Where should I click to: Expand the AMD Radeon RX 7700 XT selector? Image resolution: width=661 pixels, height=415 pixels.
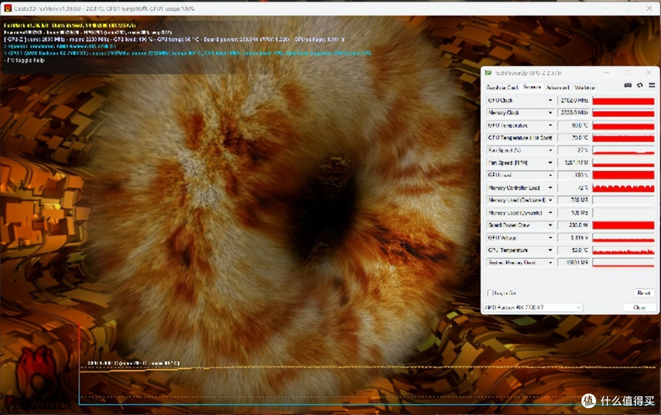[533, 307]
